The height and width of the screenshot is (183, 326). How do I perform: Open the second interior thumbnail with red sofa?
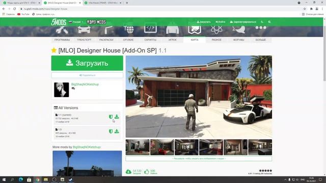tap(162, 147)
